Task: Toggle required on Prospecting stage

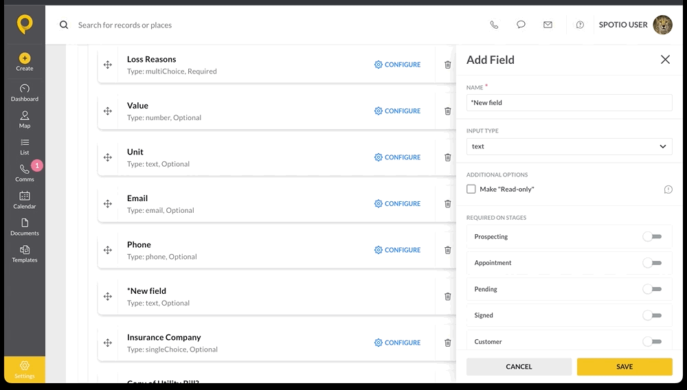Action: tap(652, 237)
